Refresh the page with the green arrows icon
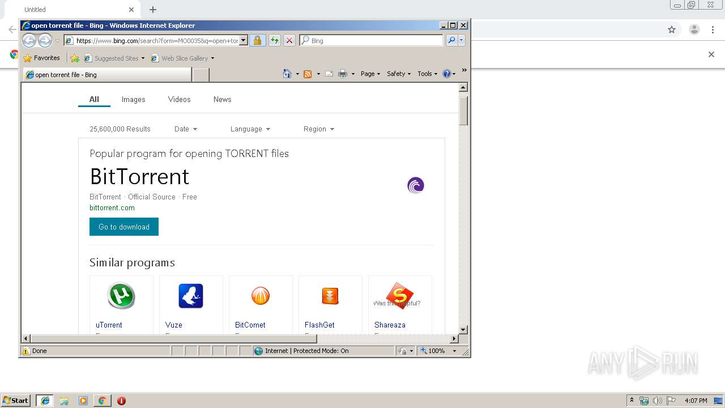Viewport: 725px width, 408px height. (x=274, y=40)
